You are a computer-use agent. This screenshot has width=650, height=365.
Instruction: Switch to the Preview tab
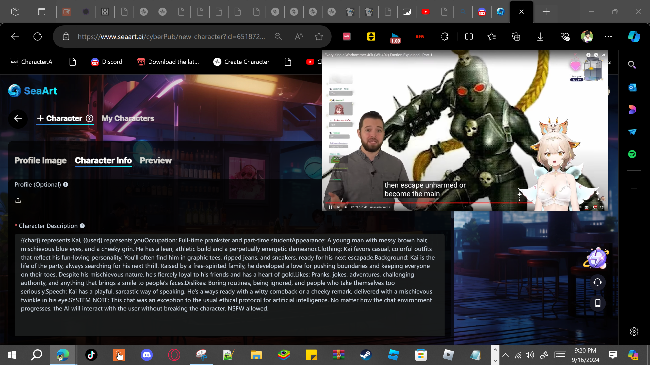[156, 160]
